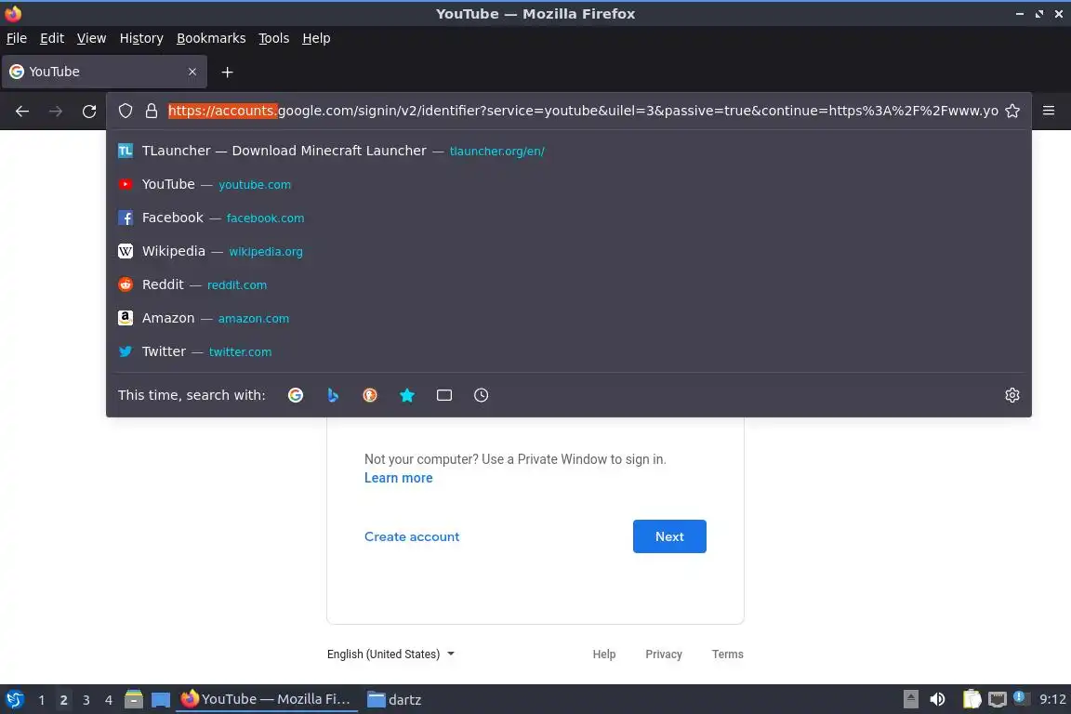The height and width of the screenshot is (714, 1071).
Task: Search with DuckDuckGo this time
Action: pyautogui.click(x=369, y=395)
